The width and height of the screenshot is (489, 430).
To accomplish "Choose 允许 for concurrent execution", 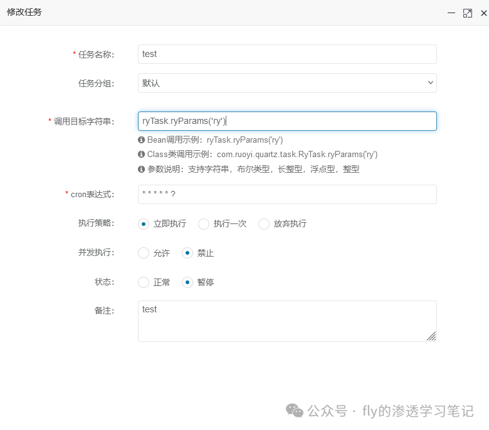I will point(144,253).
